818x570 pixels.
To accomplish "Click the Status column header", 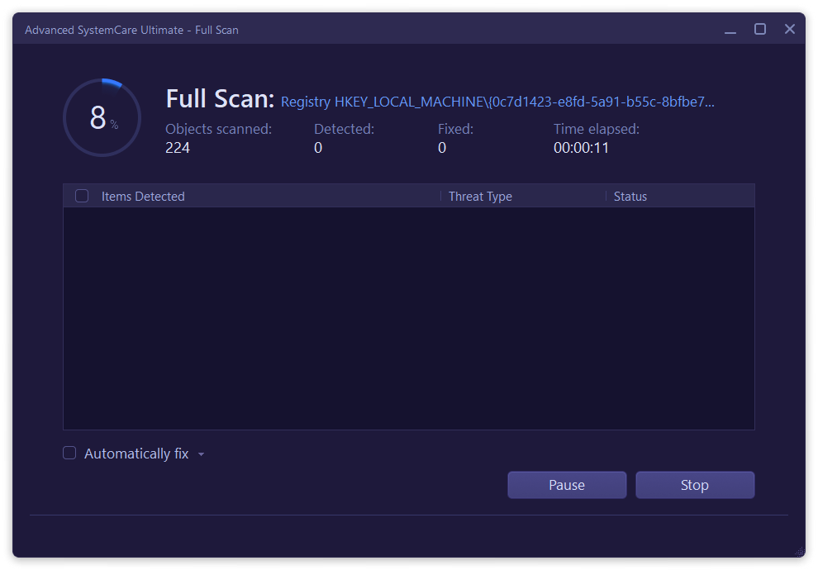I will pyautogui.click(x=630, y=196).
